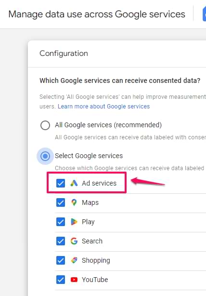Screen dimensions: 206x296
Task: Uncheck the Shopping checkbox
Action: (61, 260)
